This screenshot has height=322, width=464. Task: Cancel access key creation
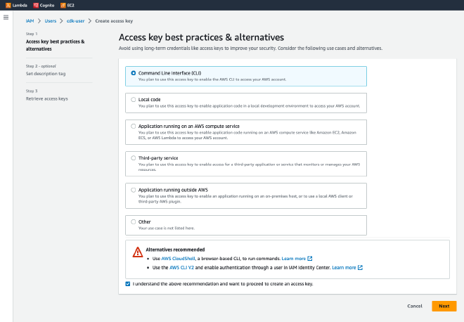pos(415,306)
